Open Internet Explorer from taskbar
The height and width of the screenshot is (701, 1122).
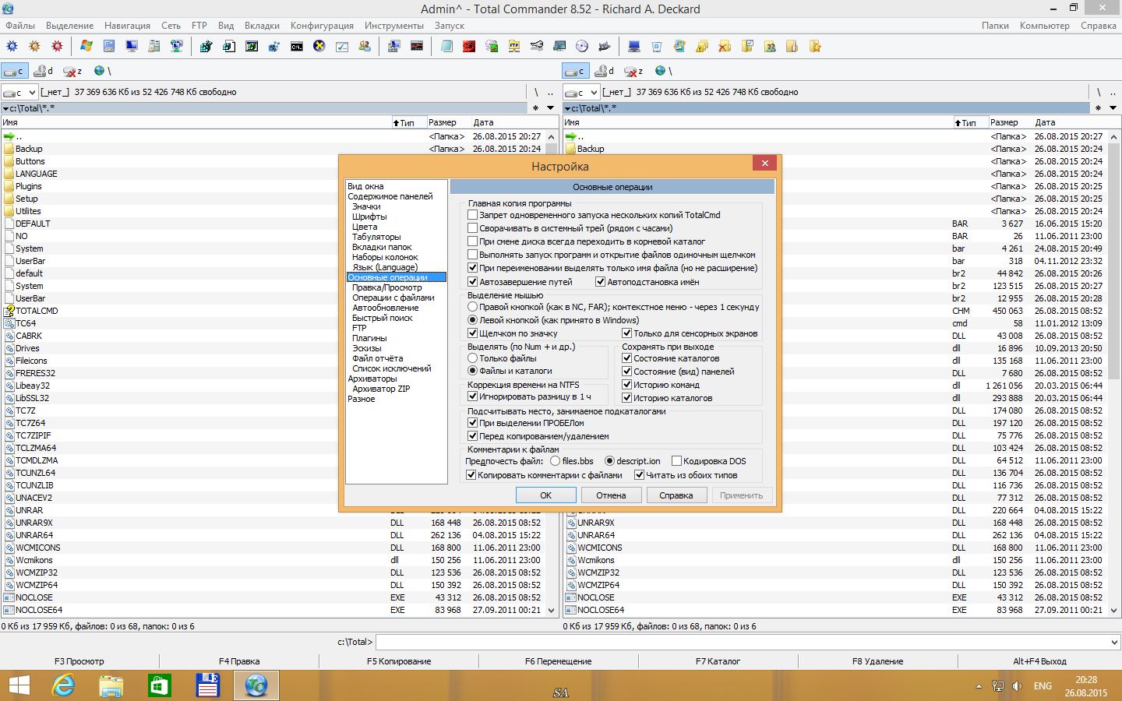(x=63, y=685)
